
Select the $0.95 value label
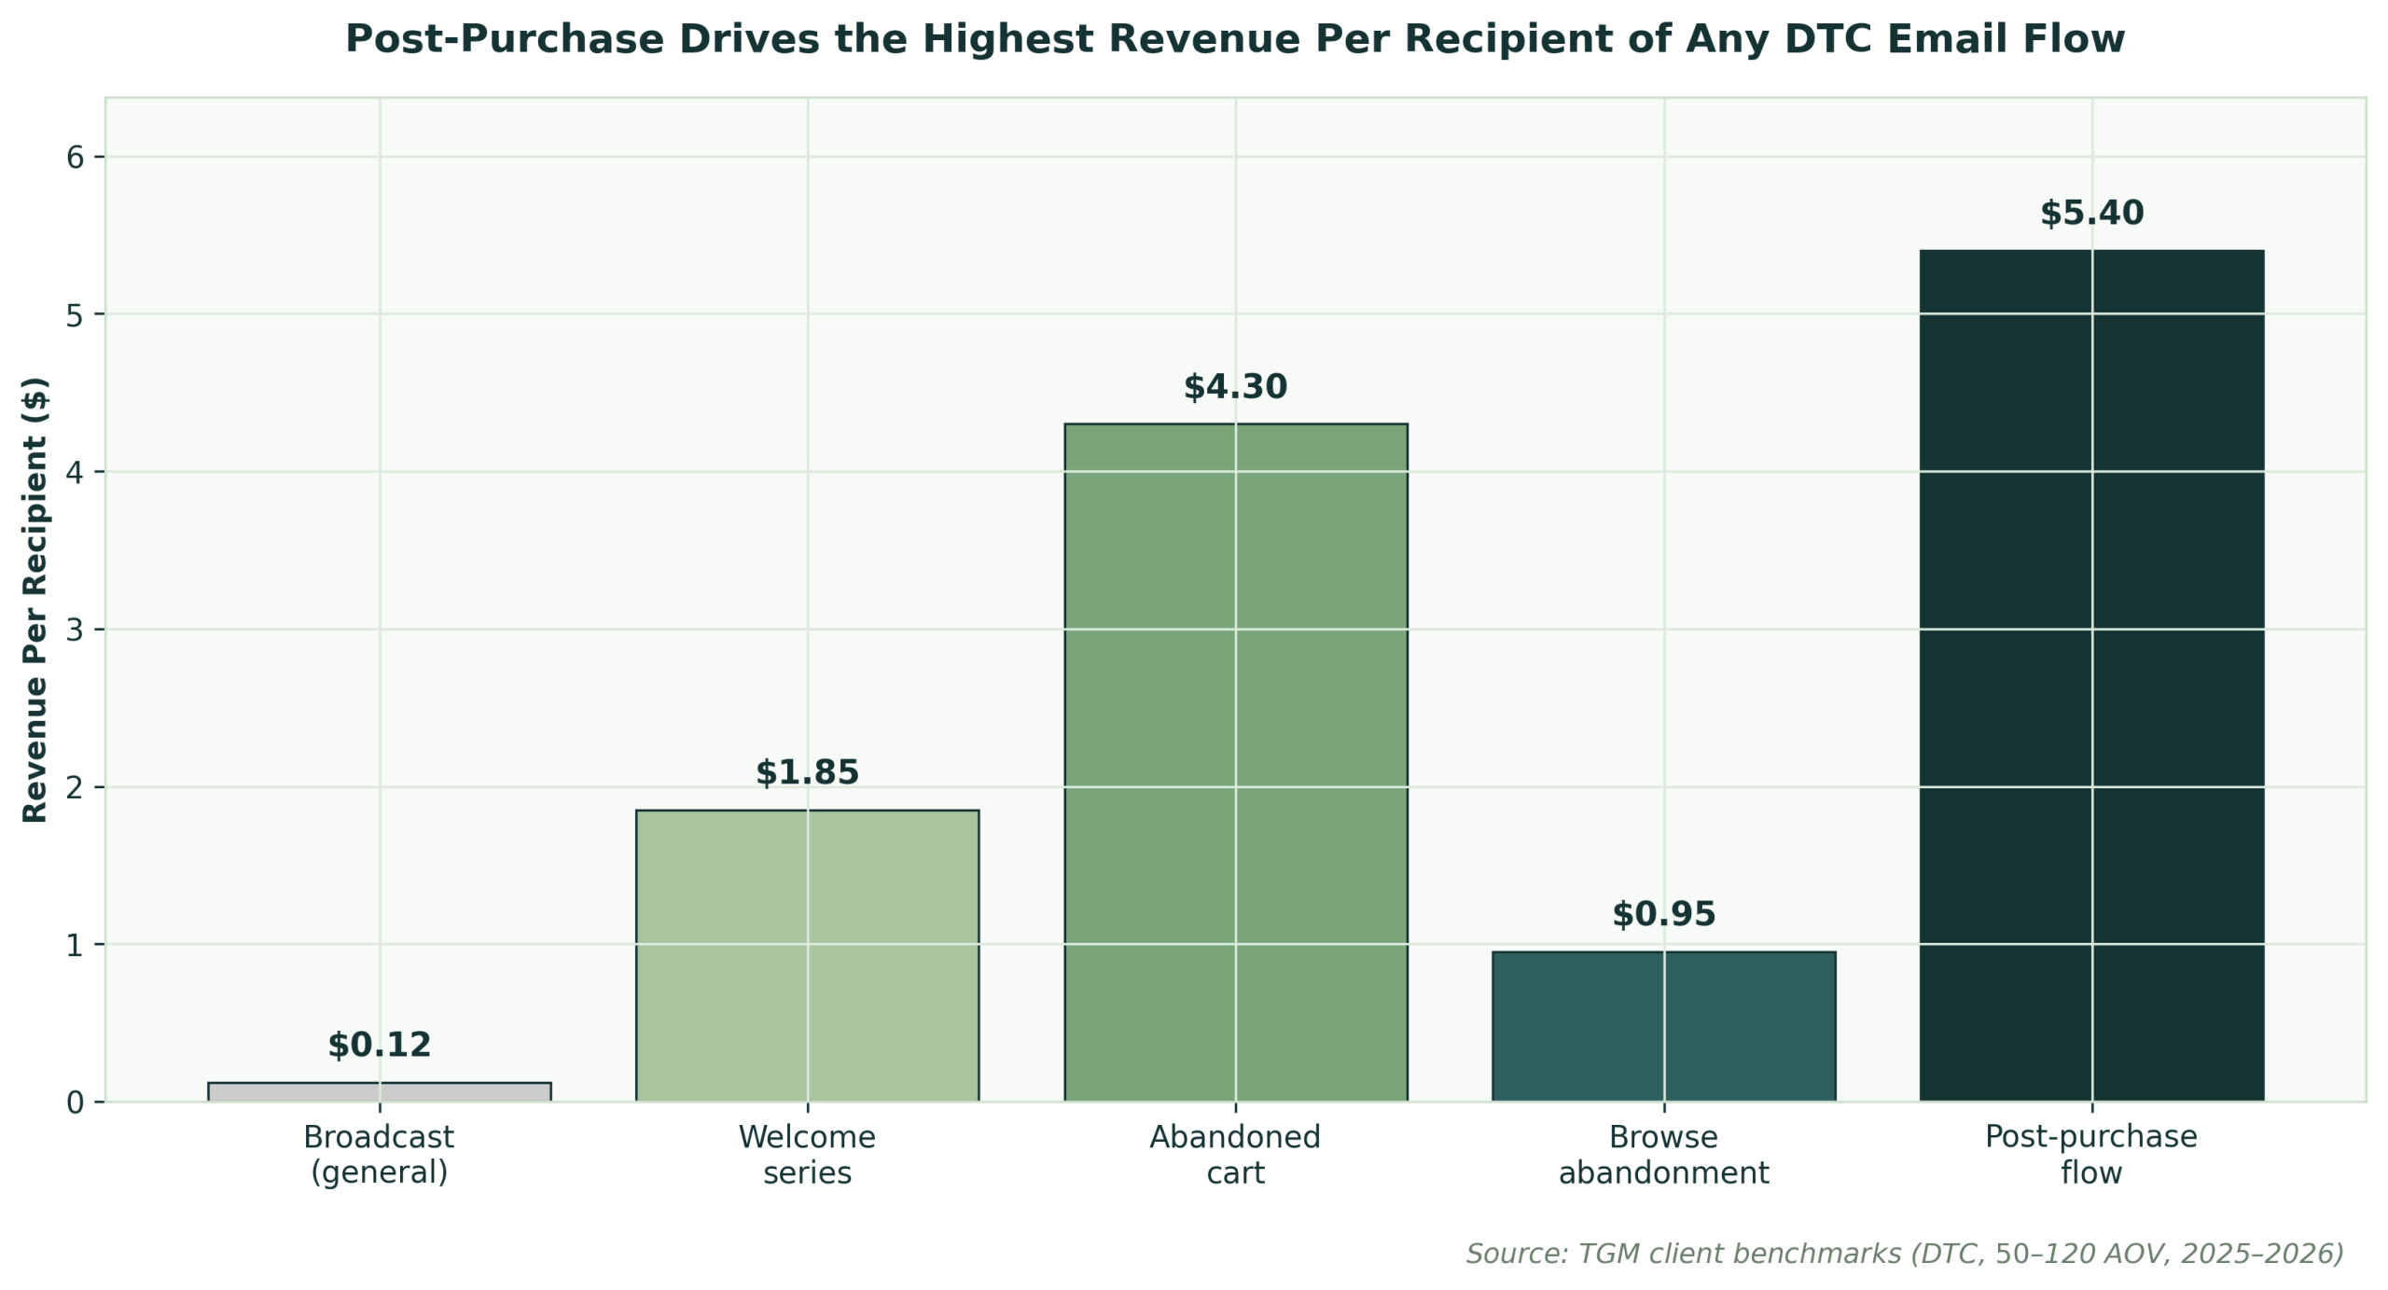point(1664,915)
